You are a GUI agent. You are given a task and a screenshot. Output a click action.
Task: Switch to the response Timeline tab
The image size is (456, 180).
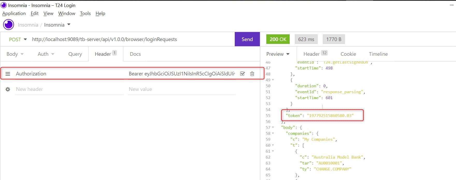378,54
